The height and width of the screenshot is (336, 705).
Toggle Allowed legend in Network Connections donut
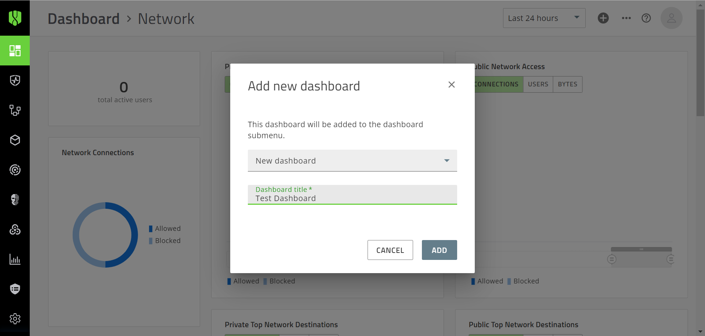[x=165, y=229]
